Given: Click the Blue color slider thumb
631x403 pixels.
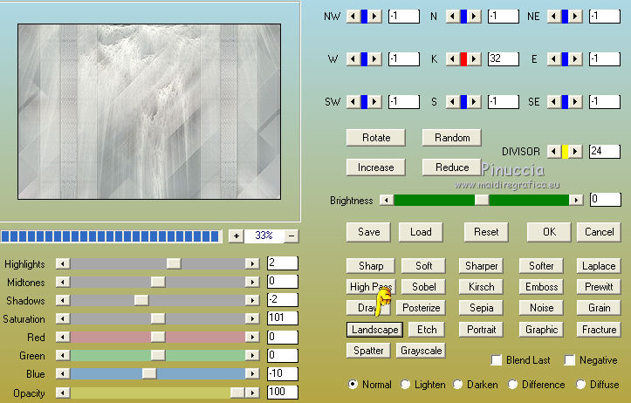Looking at the screenshot, I should click(x=149, y=373).
